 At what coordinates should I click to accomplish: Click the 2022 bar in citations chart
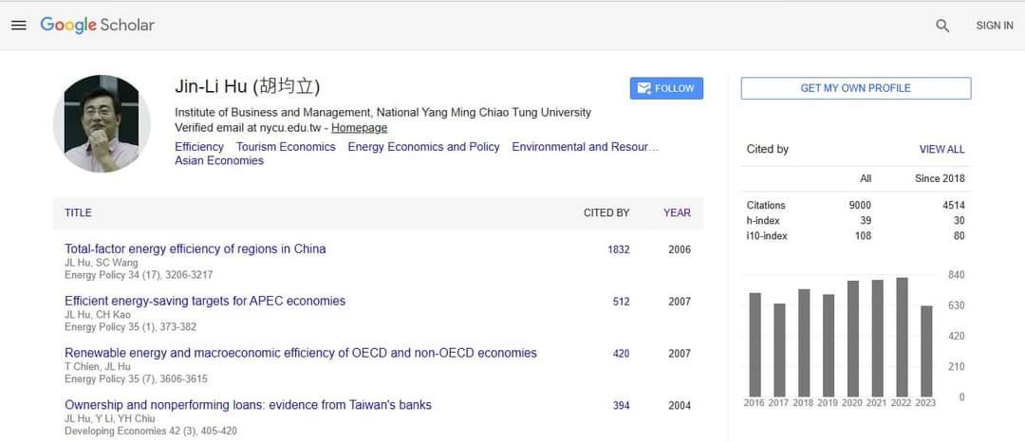tap(902, 338)
